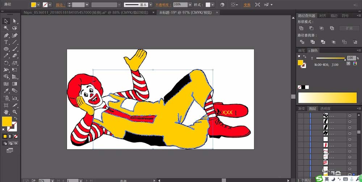
Task: Open the opacity 100% dropdown
Action: (x=190, y=5)
